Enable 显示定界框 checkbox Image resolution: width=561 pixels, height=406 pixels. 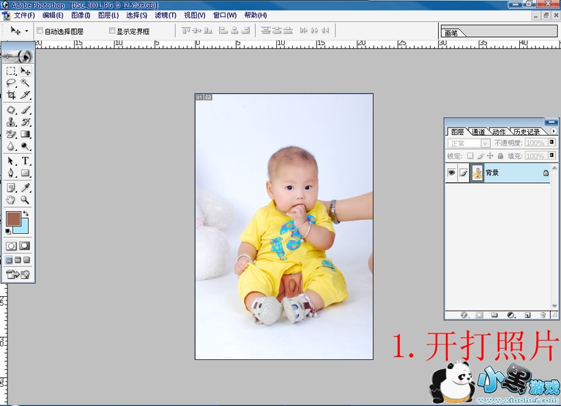pos(112,31)
